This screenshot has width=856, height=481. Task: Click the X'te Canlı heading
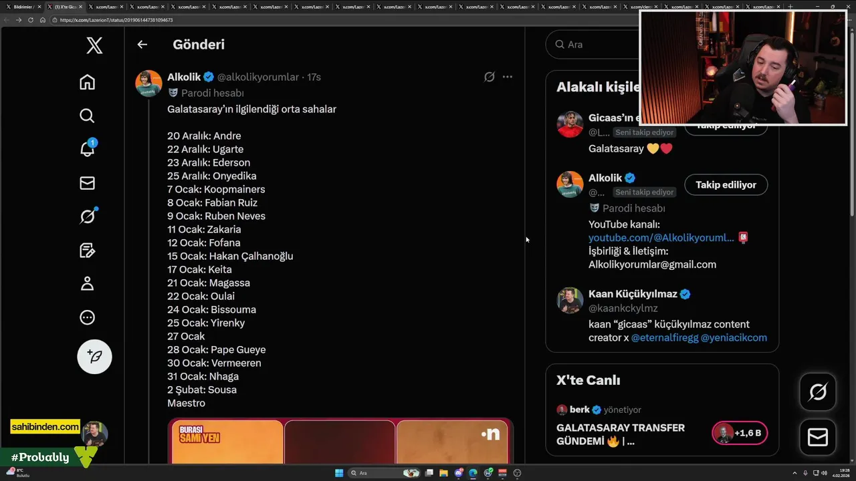[588, 380]
